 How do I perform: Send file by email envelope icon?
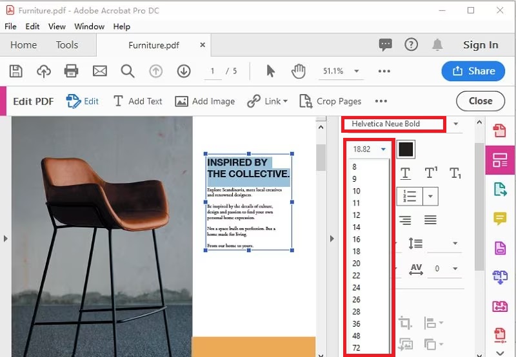pos(100,71)
